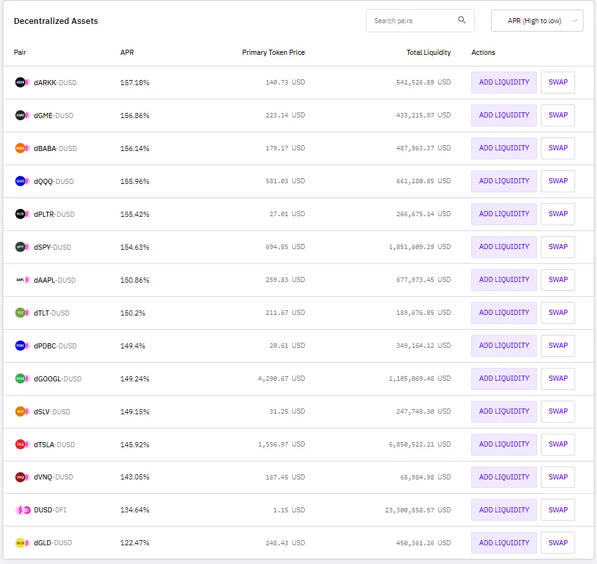Click the dVNQ-DUSD pair token icon
This screenshot has height=564, width=597.
tap(23, 477)
